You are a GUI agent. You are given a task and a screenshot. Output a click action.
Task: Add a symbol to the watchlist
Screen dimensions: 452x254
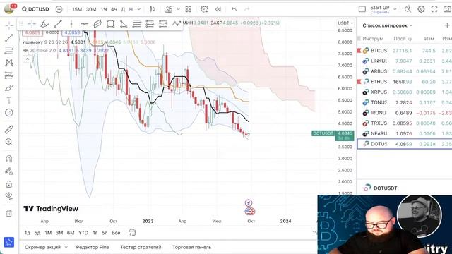click(447, 25)
